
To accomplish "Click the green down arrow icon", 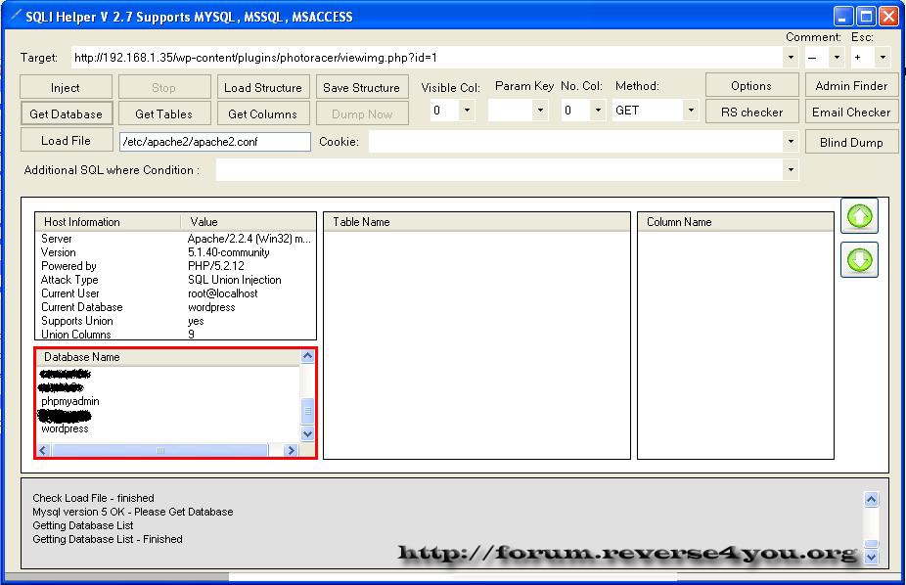I will (x=859, y=260).
